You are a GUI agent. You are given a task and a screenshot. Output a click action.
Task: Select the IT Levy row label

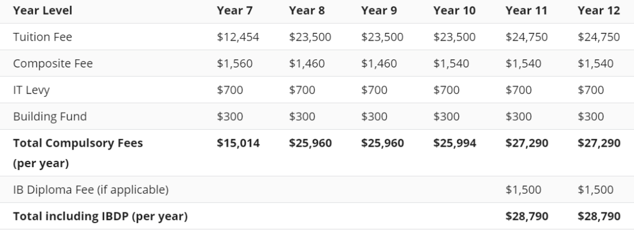[31, 90]
